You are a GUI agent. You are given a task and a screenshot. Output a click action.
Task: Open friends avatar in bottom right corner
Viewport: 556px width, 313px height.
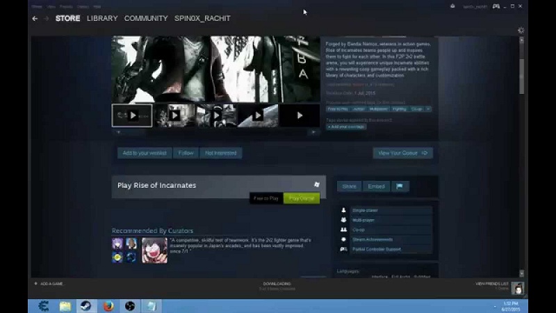(x=517, y=288)
